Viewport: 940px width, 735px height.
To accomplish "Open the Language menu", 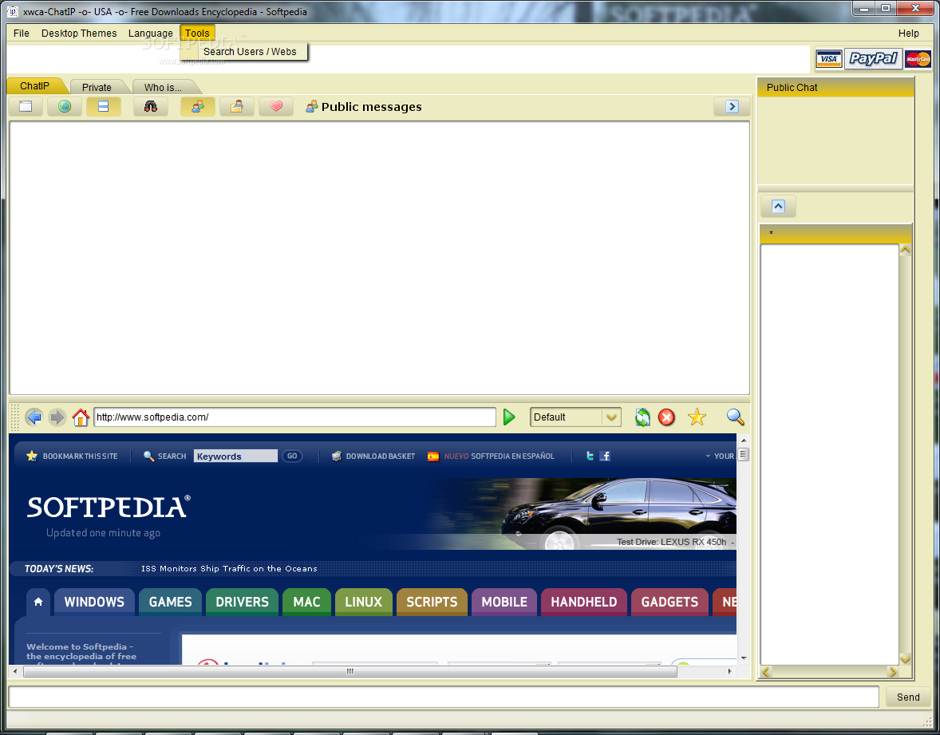I will click(150, 33).
